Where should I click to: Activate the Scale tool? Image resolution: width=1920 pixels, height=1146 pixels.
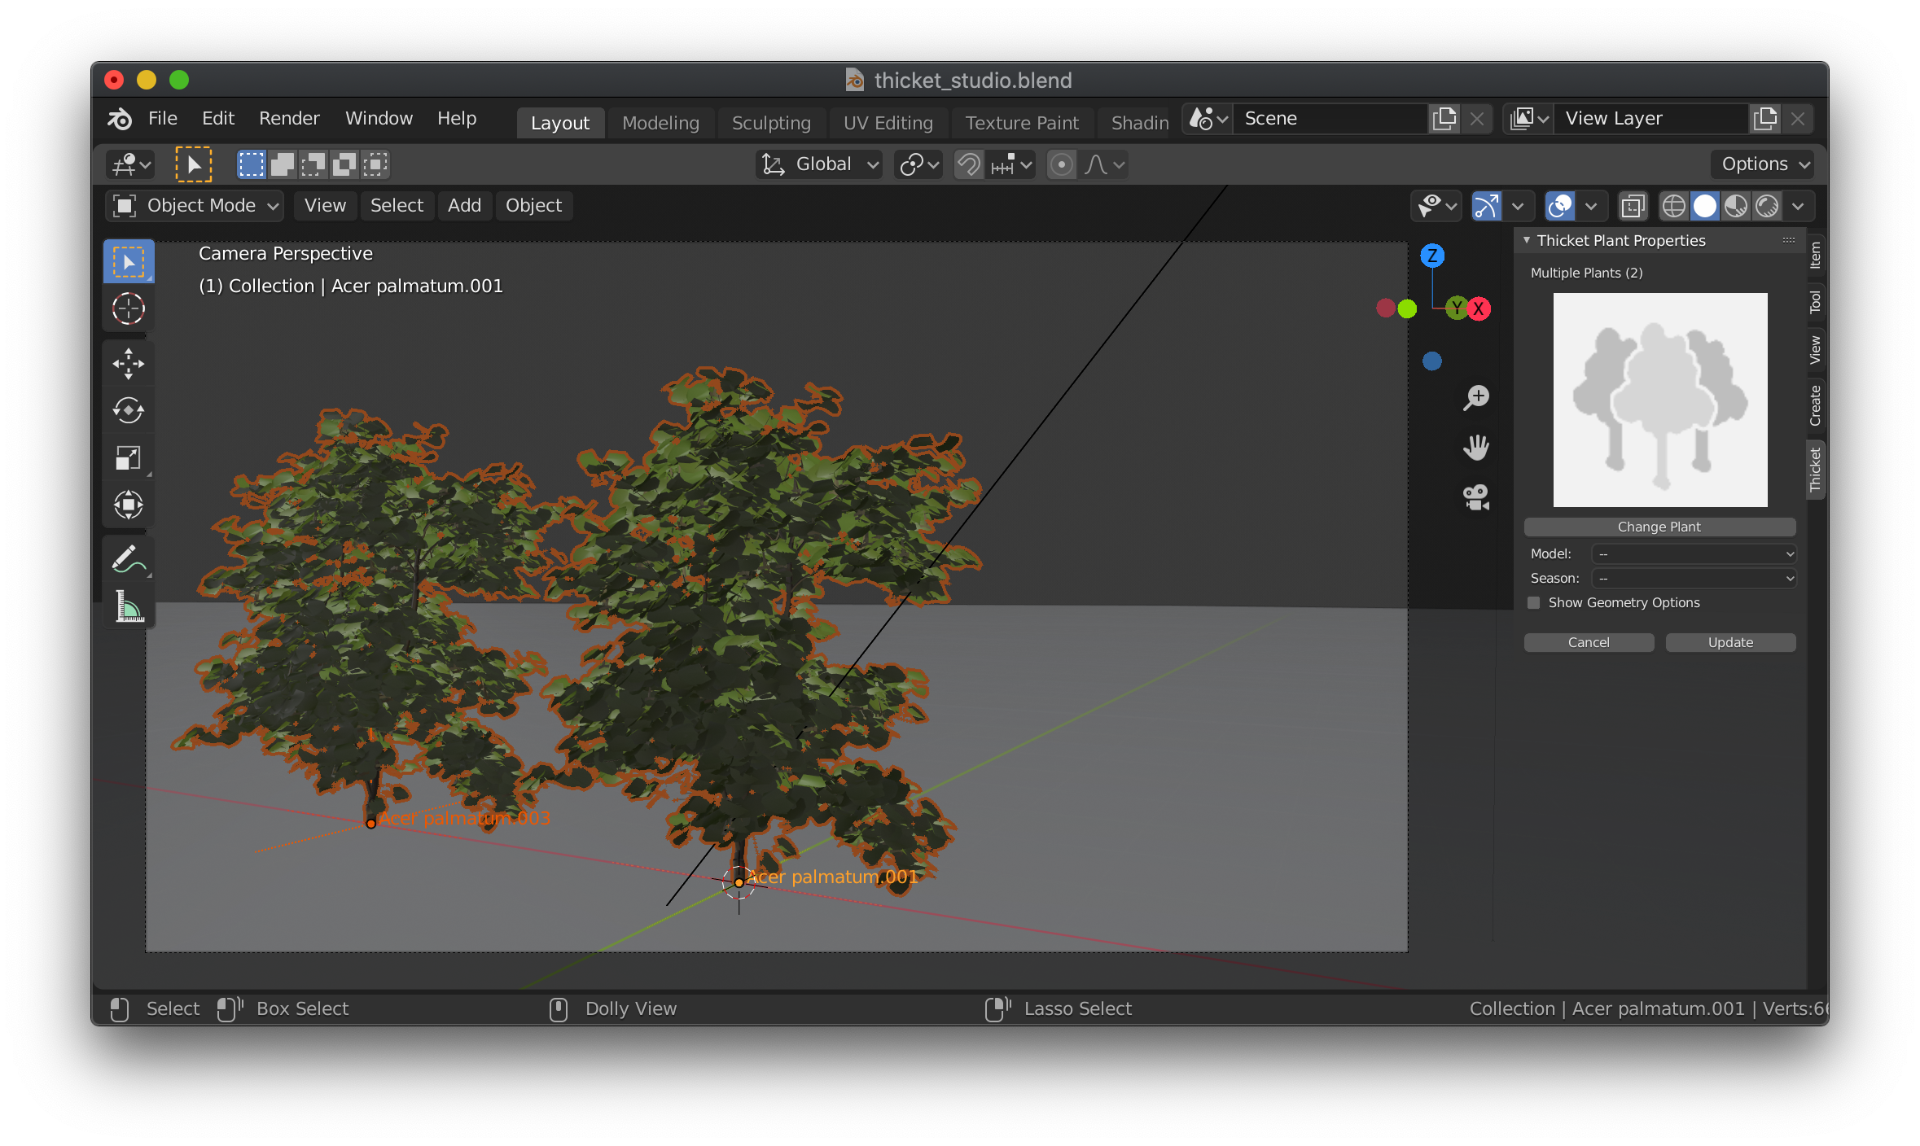[129, 457]
